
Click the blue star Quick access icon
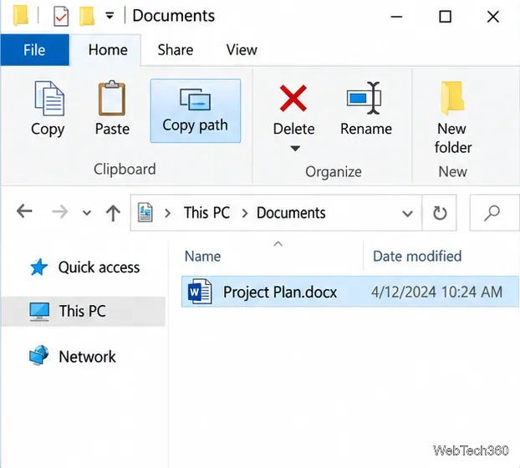click(38, 267)
